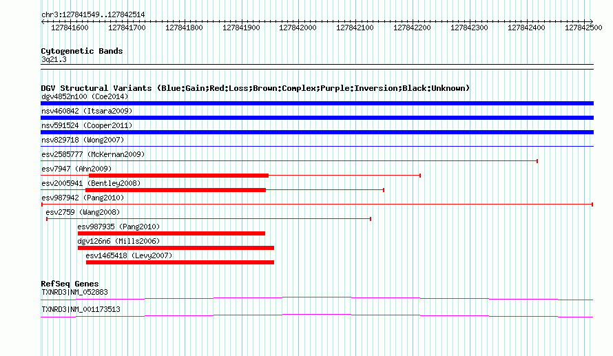Open variant dgv126n6 (Mills2006) label
The image size is (613, 356).
118,241
